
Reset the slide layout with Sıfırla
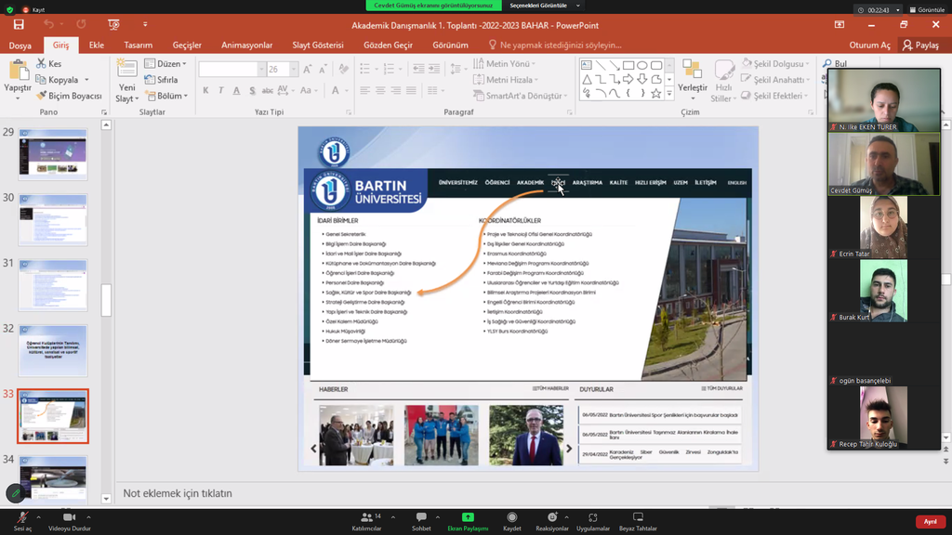coord(162,80)
